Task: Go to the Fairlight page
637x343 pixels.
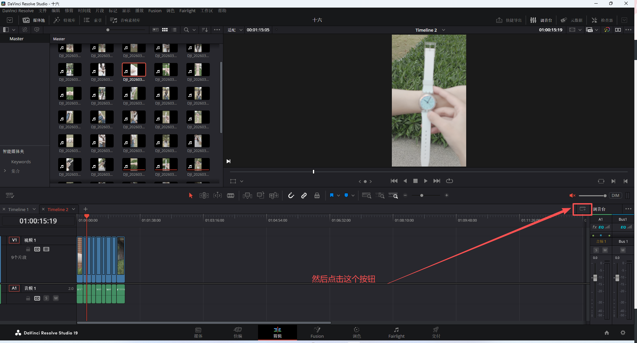Action: click(396, 332)
